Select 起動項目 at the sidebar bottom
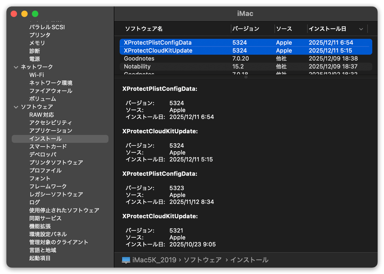 [40, 258]
